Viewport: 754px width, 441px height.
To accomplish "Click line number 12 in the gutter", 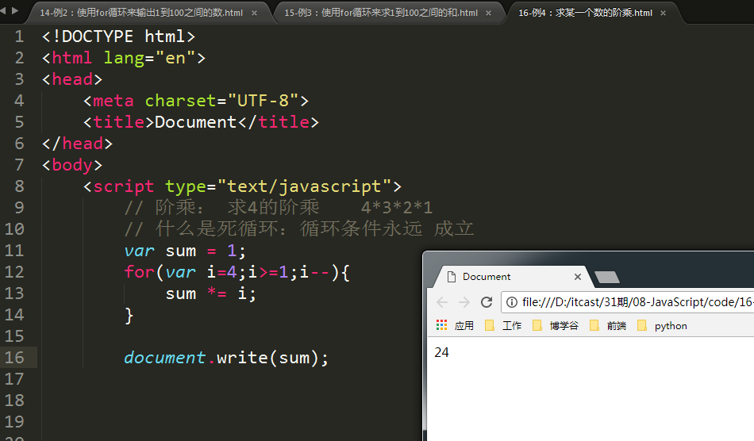I will point(14,272).
